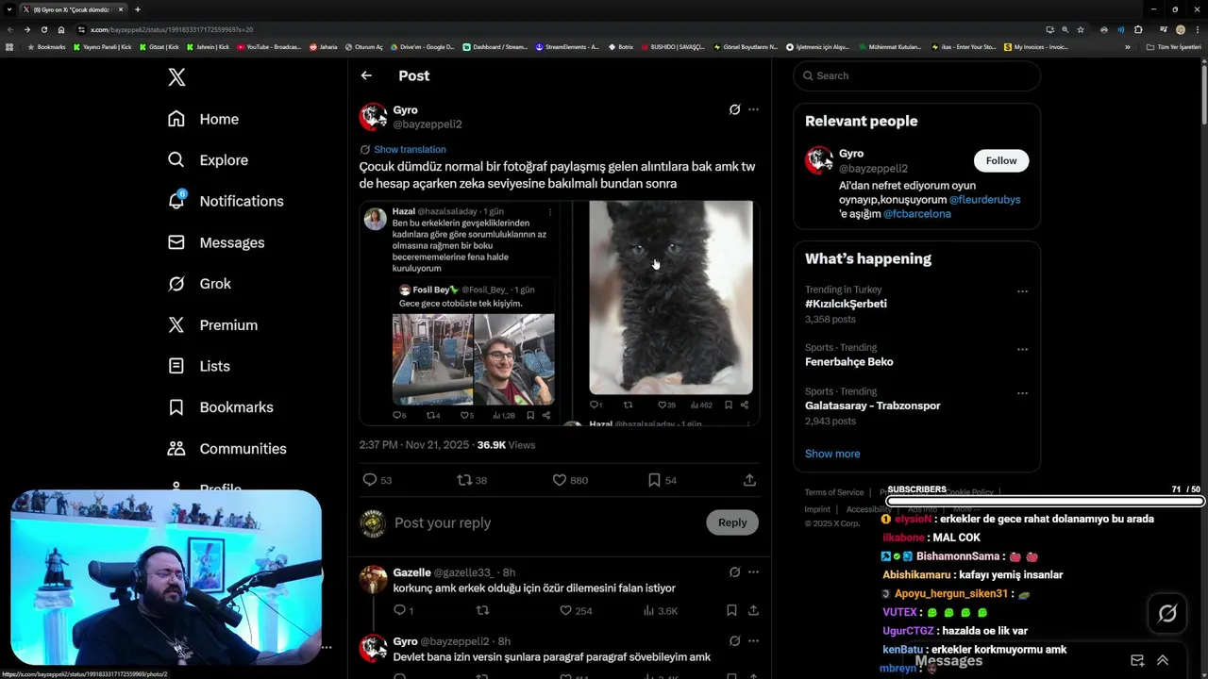Click Show more under What's happening

click(832, 454)
